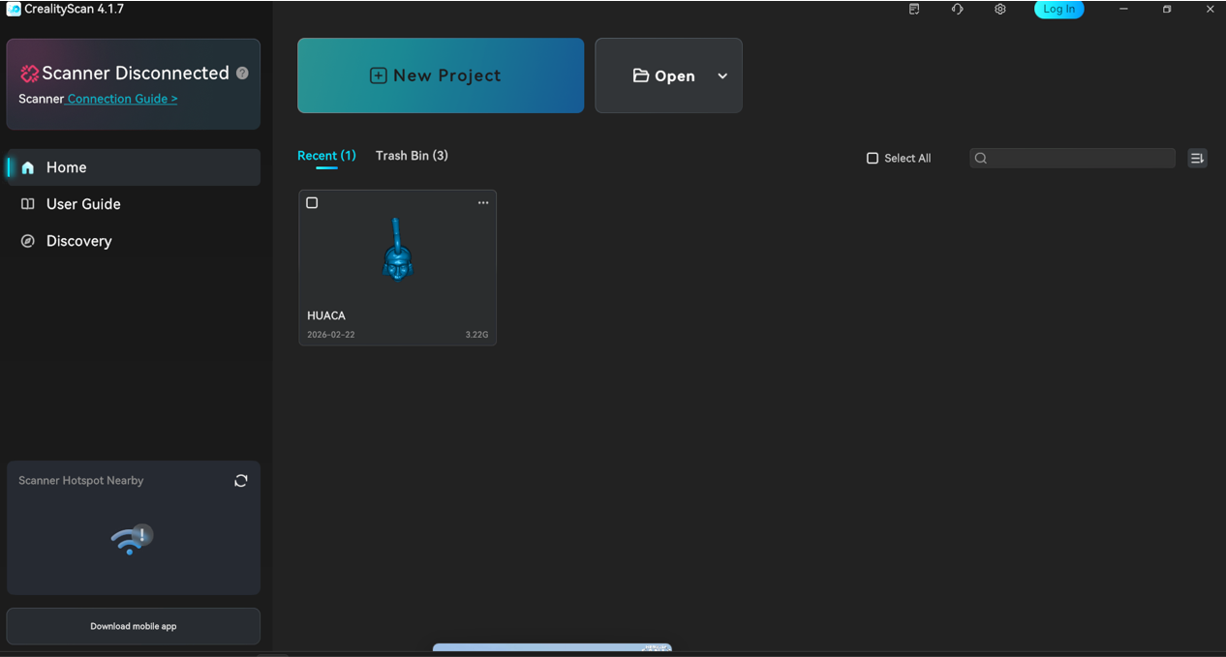Open an existing project with Open button
1226x657 pixels.
(664, 75)
